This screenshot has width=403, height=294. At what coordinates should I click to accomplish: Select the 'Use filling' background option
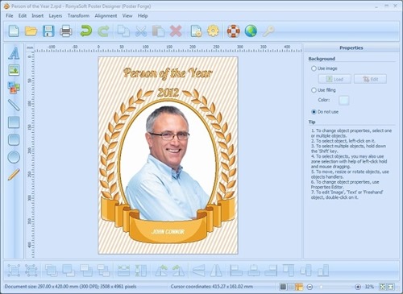314,90
